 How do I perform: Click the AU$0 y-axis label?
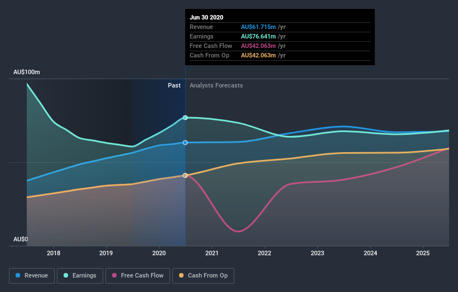point(21,239)
